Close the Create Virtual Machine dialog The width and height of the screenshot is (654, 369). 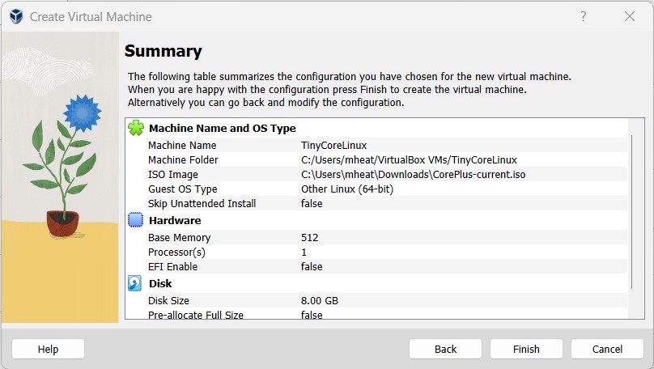(630, 16)
